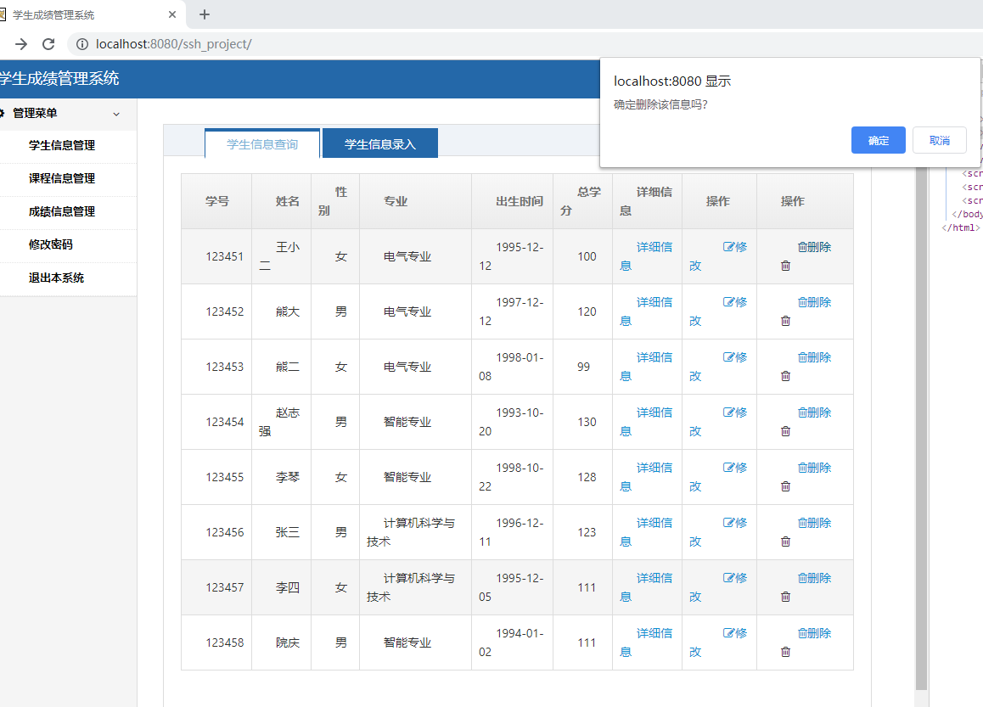The image size is (983, 707).
Task: Switch to the 学生信息录入 tab
Action: point(380,144)
